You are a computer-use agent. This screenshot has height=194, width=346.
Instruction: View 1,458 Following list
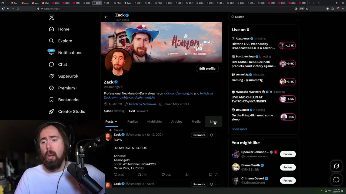114,111
